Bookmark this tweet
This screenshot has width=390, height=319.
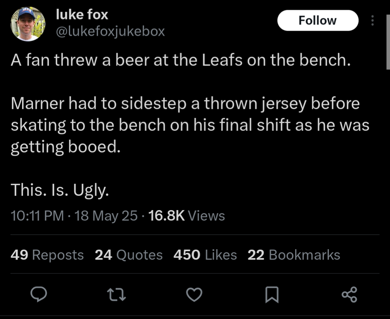point(272,295)
